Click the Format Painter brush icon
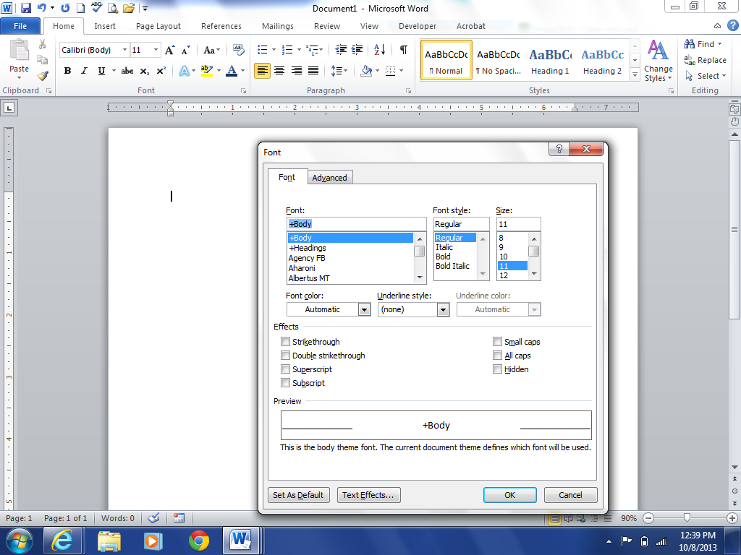741x555 pixels. coord(43,76)
